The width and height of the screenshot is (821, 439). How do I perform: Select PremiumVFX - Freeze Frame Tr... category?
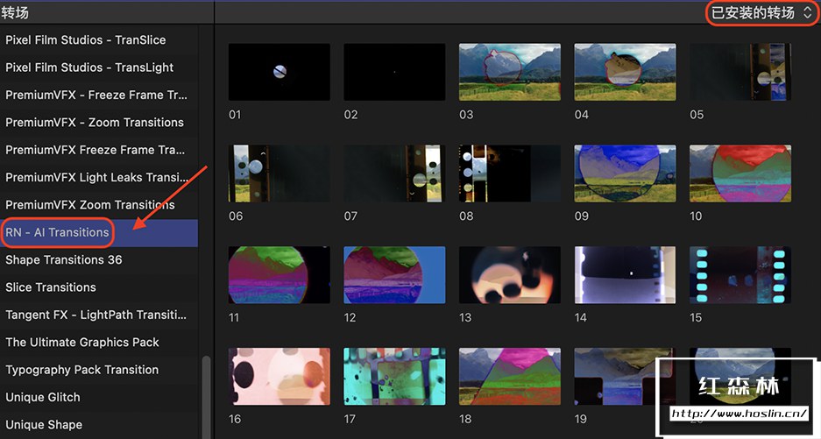tap(99, 95)
